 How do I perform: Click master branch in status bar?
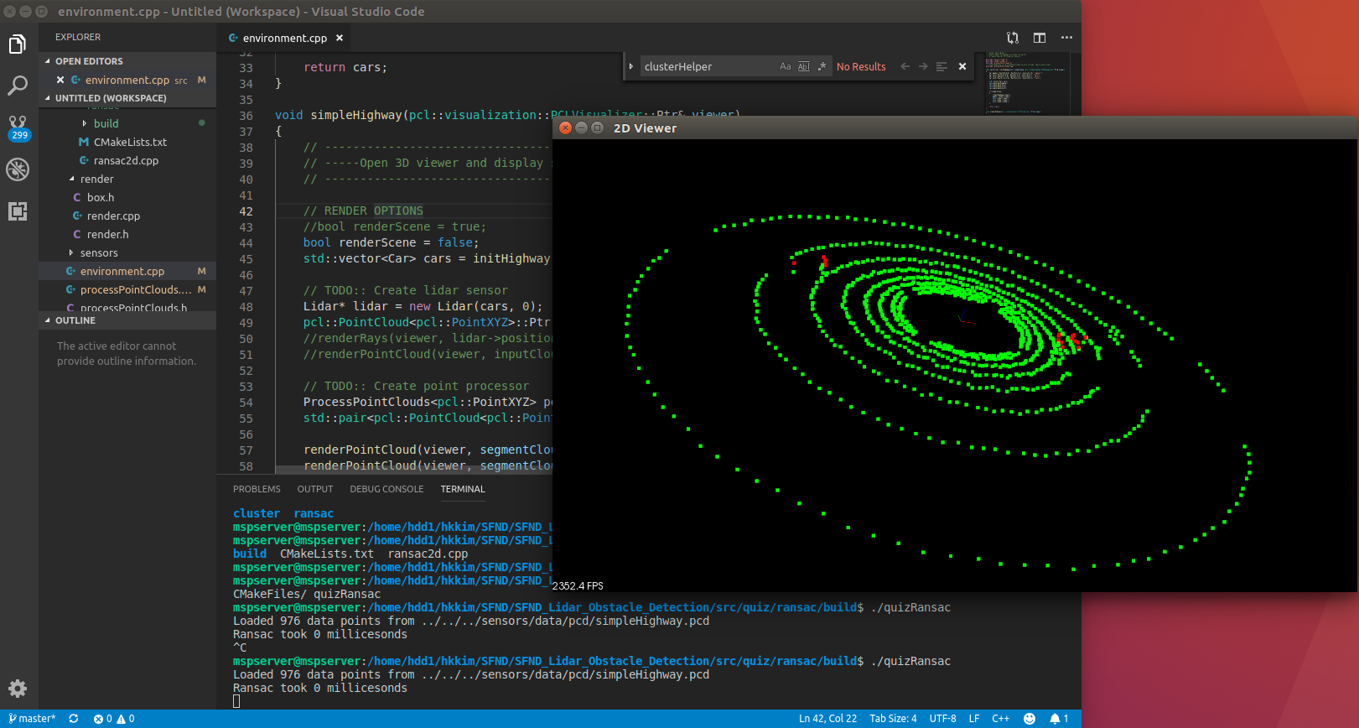click(33, 719)
